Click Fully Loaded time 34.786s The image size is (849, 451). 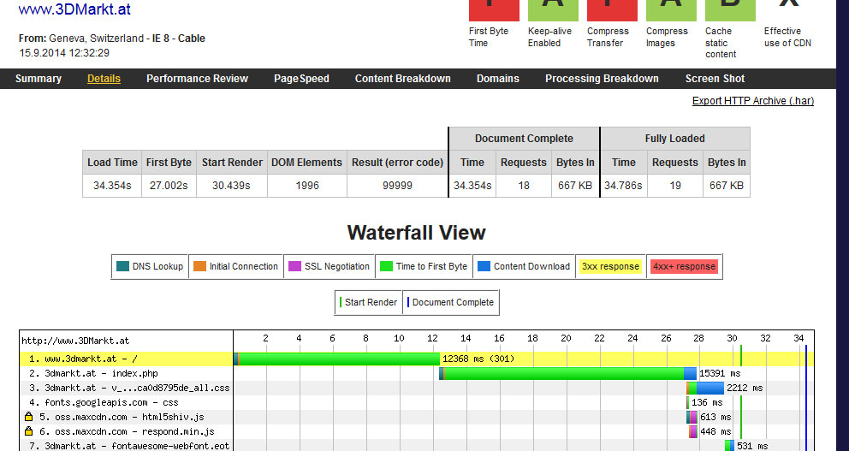tap(623, 186)
